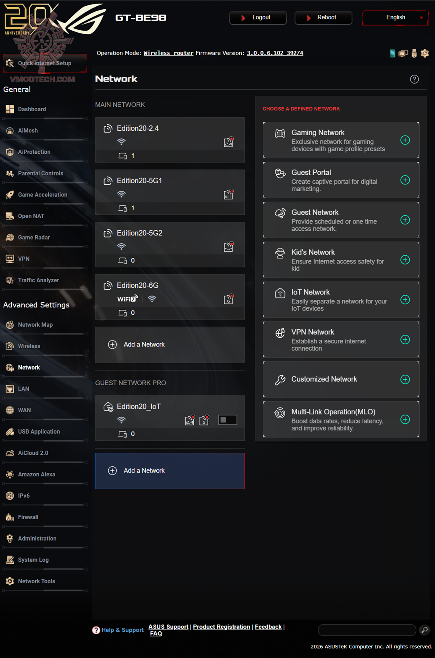Image resolution: width=435 pixels, height=658 pixels.
Task: Add a Network under Guest Network Pro
Action: 170,471
